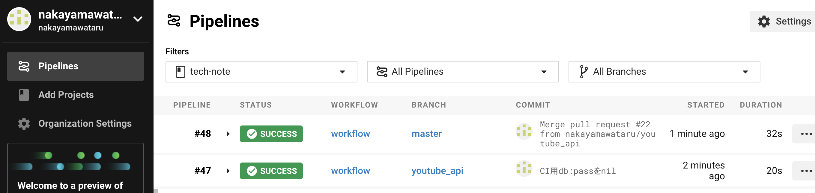Open the All Branches filter dropdown
The image size is (815, 193).
tap(664, 72)
